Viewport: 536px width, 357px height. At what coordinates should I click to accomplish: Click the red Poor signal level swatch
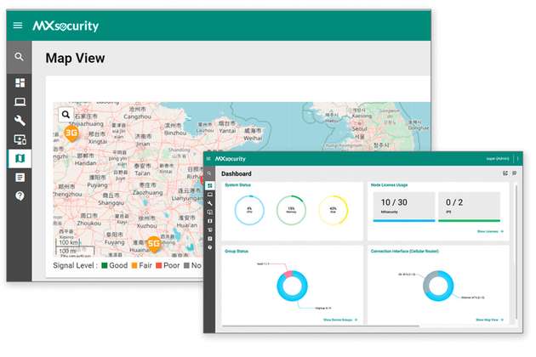[159, 265]
